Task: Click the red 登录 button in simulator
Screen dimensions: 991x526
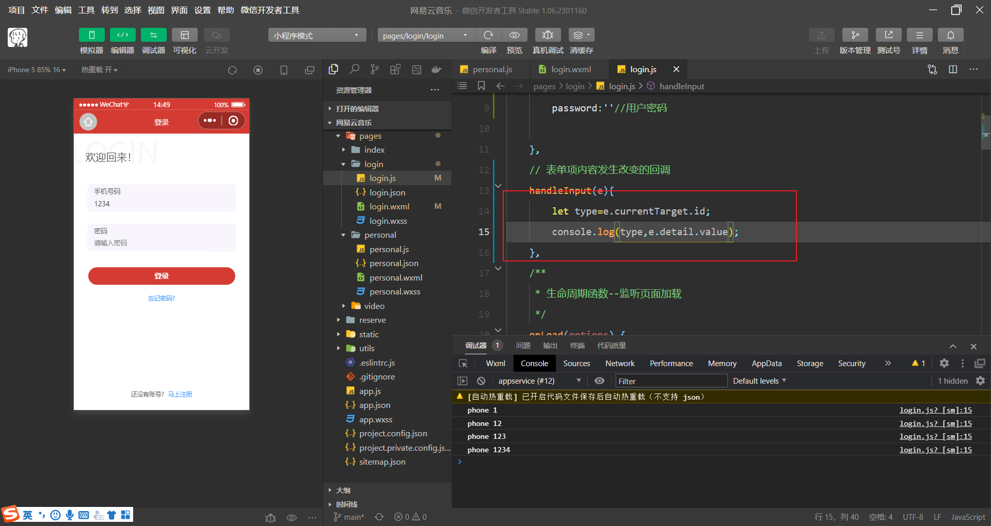Action: (x=162, y=276)
